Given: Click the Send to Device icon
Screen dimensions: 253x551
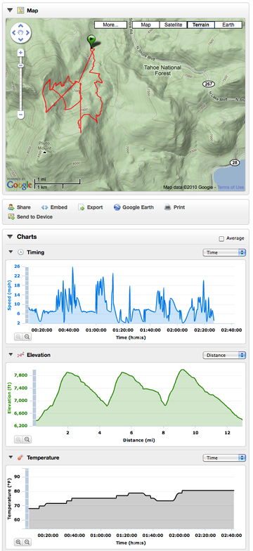Looking at the screenshot, I should pos(11,216).
